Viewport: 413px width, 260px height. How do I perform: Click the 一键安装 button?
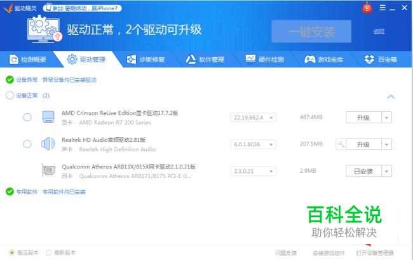point(311,31)
